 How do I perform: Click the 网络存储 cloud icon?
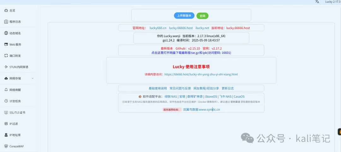click(6, 78)
